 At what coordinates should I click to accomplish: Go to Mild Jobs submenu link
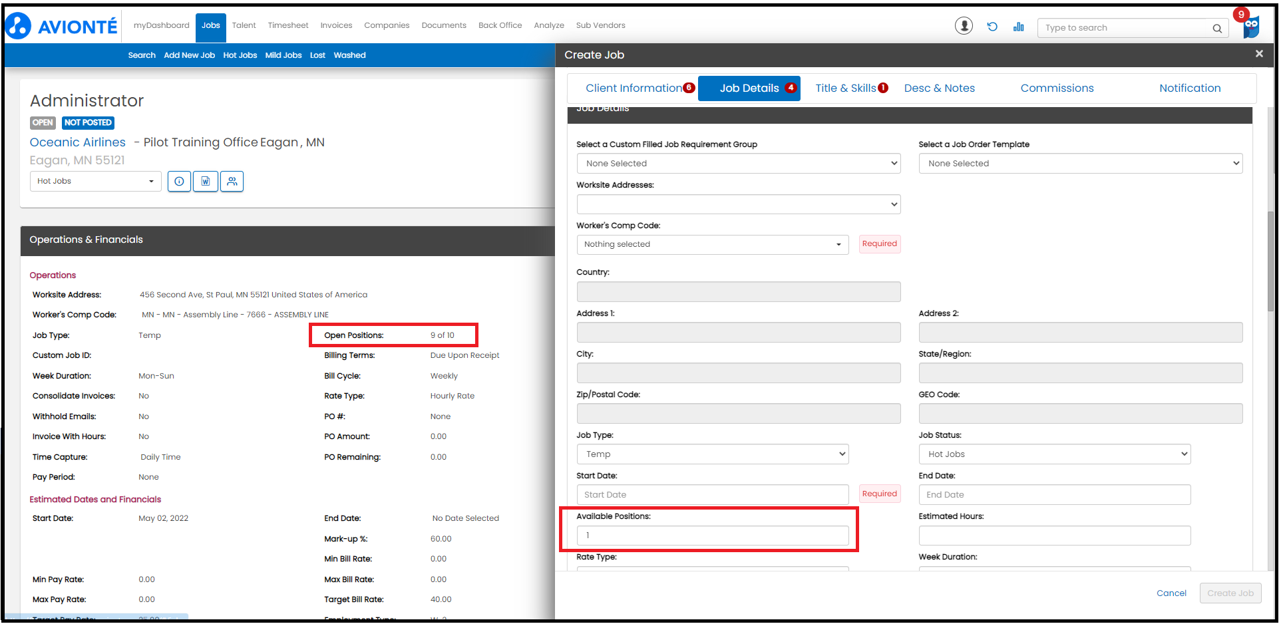click(x=283, y=55)
